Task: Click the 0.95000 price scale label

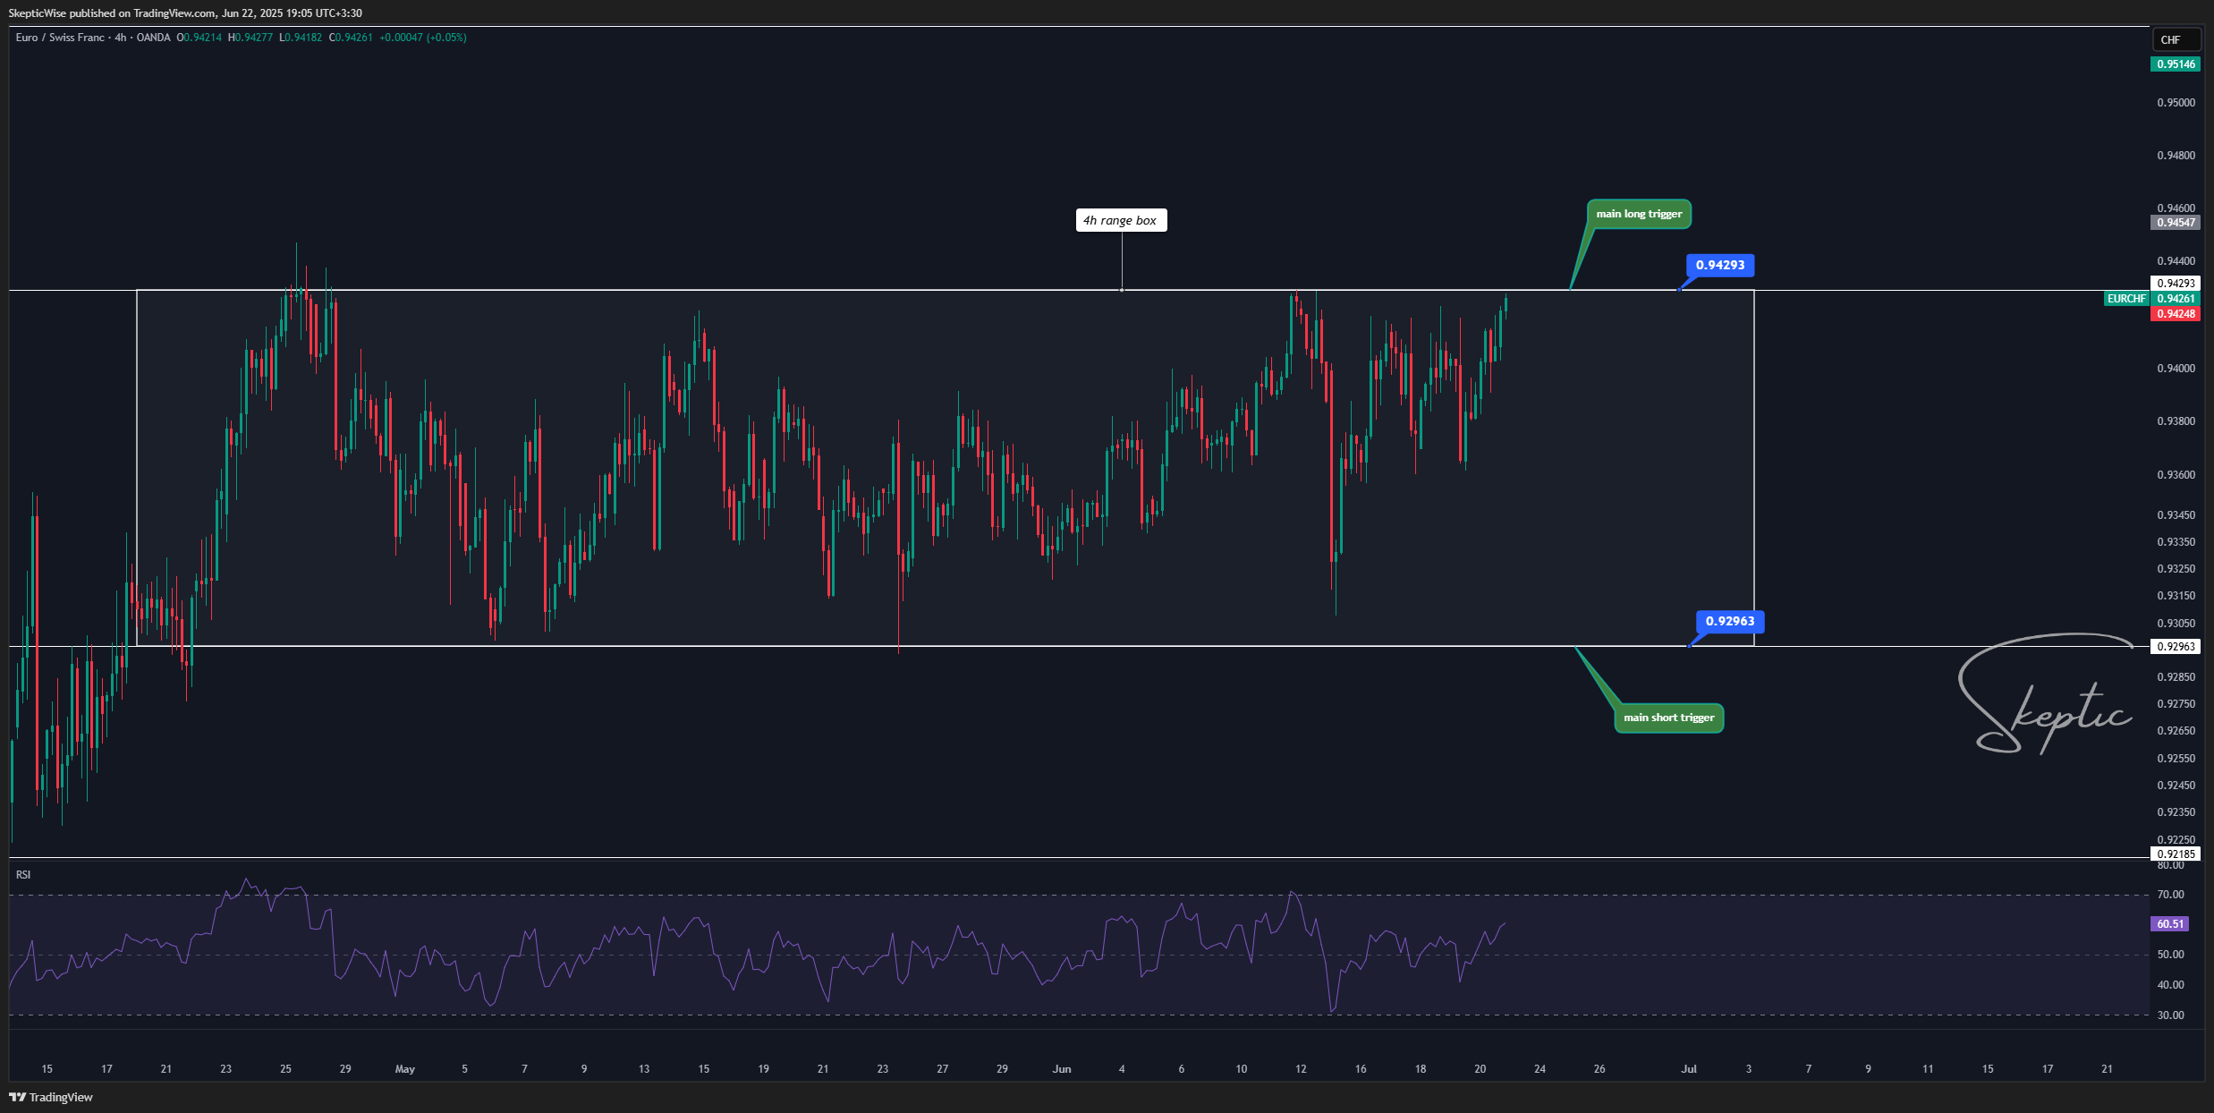Action: tap(2176, 103)
